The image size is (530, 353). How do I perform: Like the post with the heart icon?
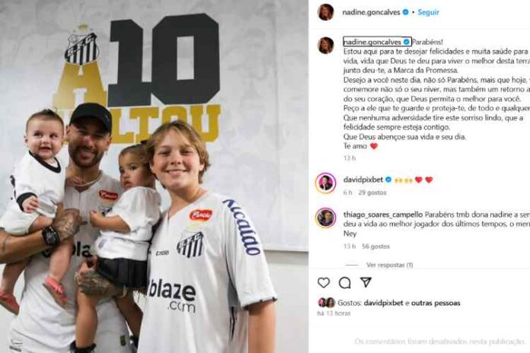pos(324,282)
